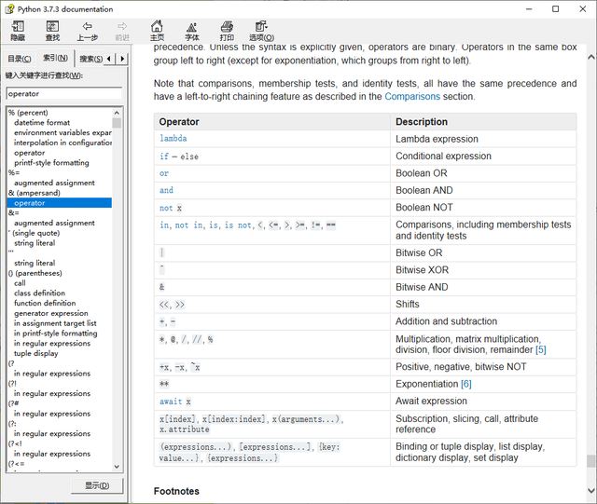597x504 pixels.
Task: Select 'datetime format' index entry
Action: (42, 122)
